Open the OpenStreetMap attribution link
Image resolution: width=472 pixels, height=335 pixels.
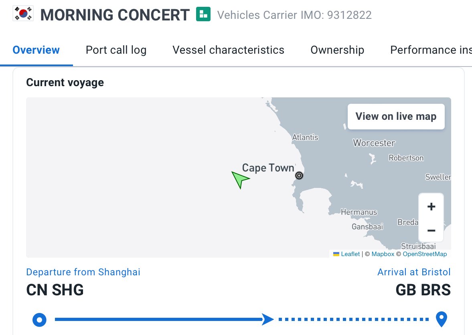click(425, 254)
